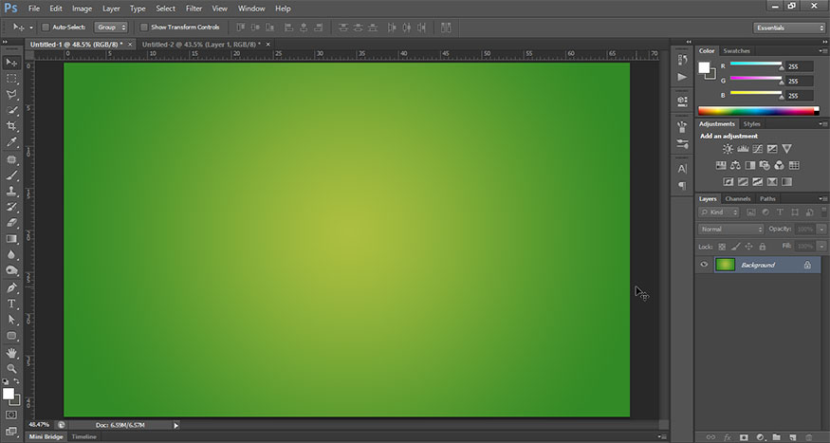Select the Brush tool
The width and height of the screenshot is (830, 443).
pyautogui.click(x=11, y=175)
